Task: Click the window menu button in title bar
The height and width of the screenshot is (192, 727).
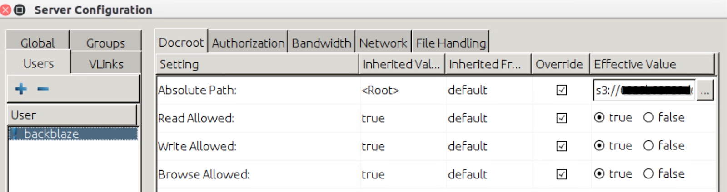Action: (x=20, y=10)
